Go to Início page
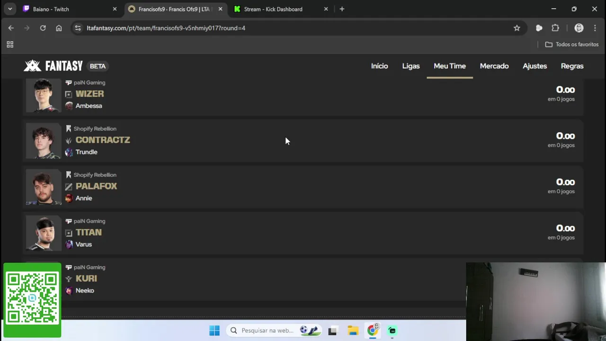This screenshot has width=606, height=341. [x=379, y=66]
